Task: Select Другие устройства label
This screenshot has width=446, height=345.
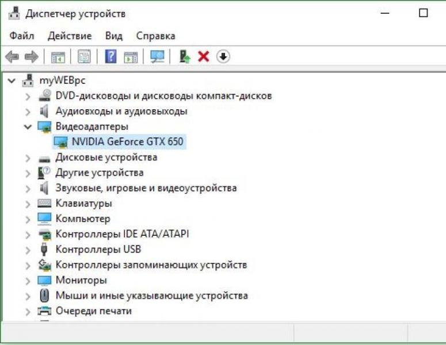Action: pyautogui.click(x=100, y=172)
